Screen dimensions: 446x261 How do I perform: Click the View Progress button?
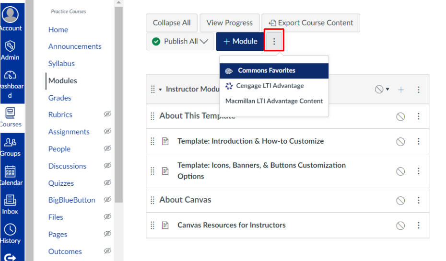230,23
